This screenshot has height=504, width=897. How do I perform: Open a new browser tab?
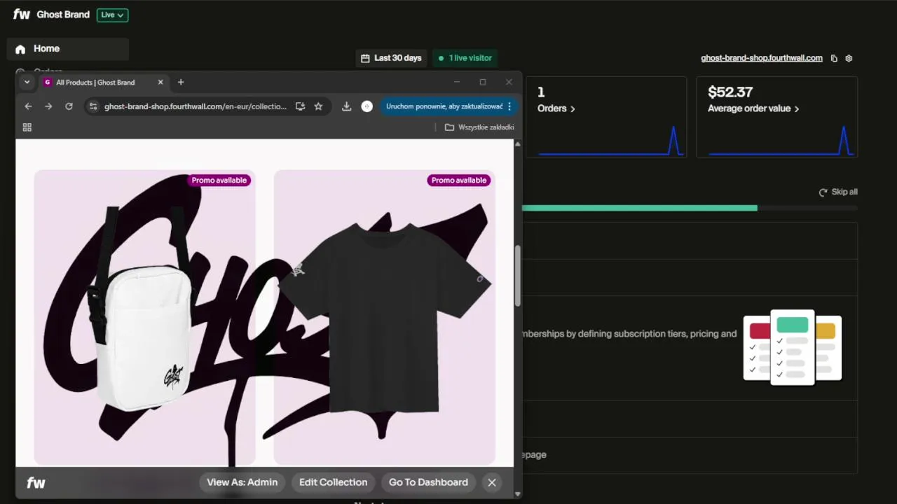181,83
